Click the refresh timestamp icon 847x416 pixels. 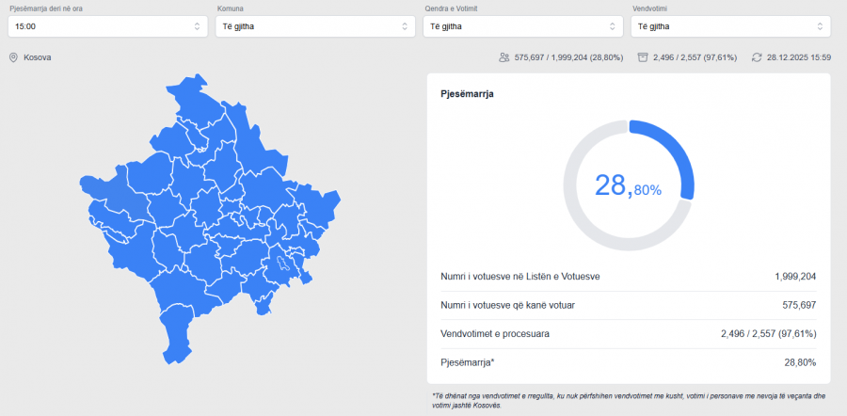757,57
